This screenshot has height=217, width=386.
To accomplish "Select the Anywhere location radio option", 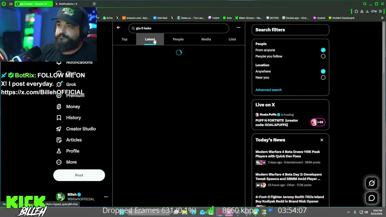I will 323,71.
